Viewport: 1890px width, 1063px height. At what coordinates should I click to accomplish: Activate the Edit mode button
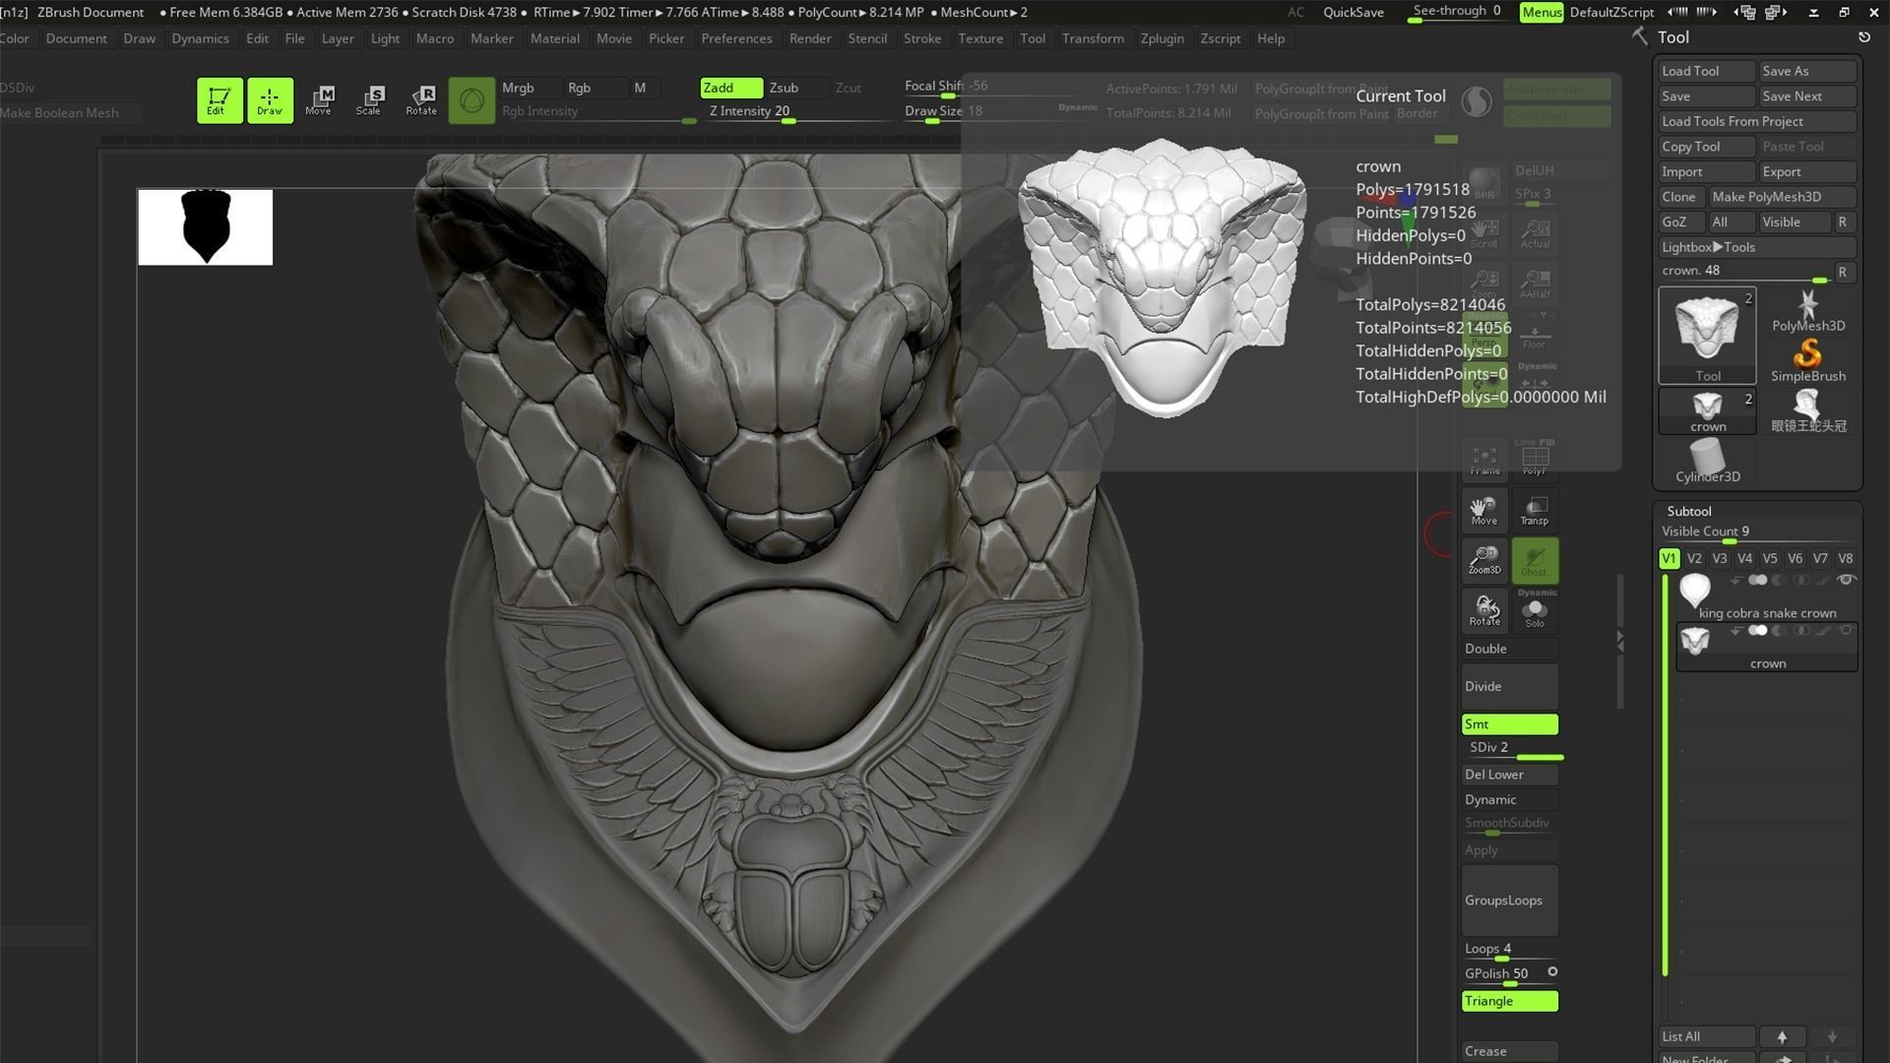(219, 99)
